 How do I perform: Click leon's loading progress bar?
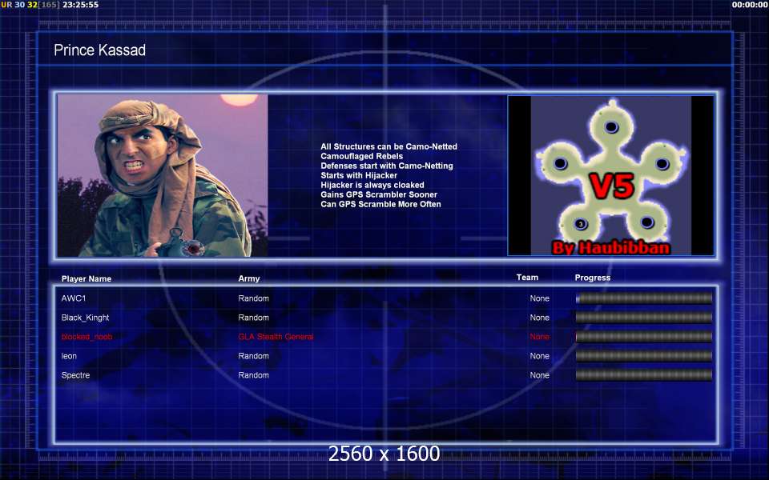coord(644,356)
